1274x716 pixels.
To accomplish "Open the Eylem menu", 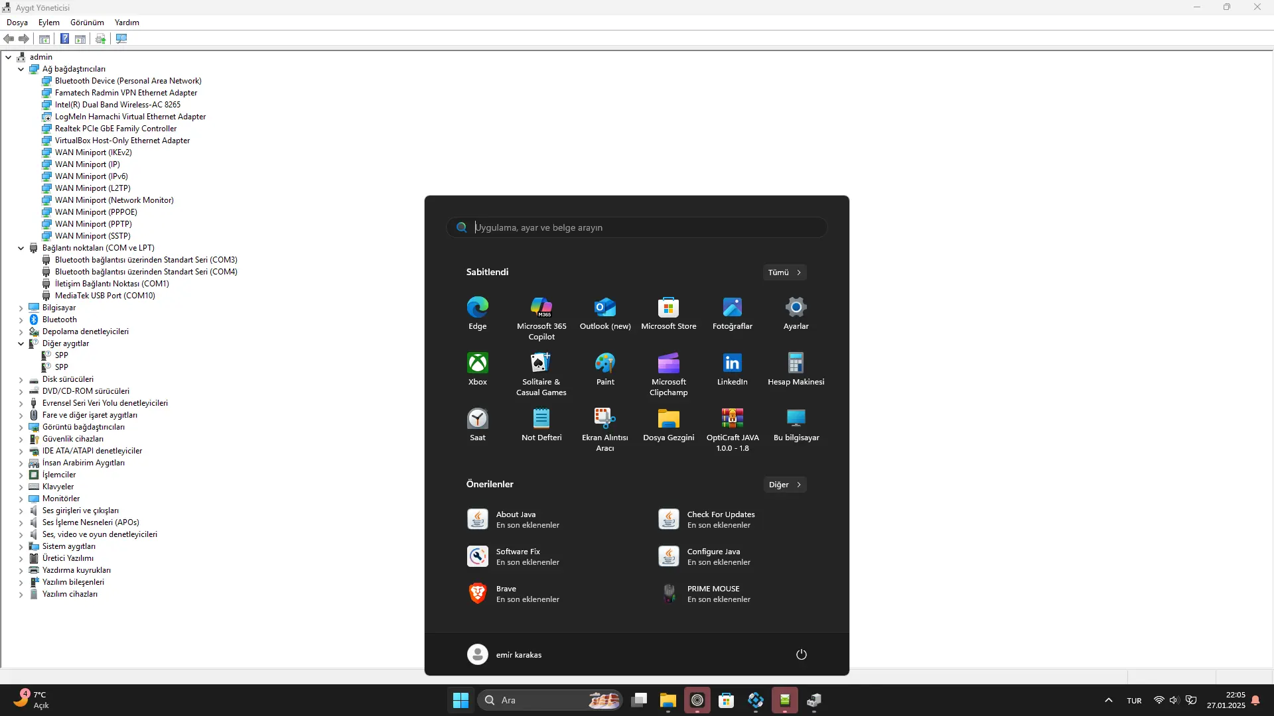I will pyautogui.click(x=49, y=23).
